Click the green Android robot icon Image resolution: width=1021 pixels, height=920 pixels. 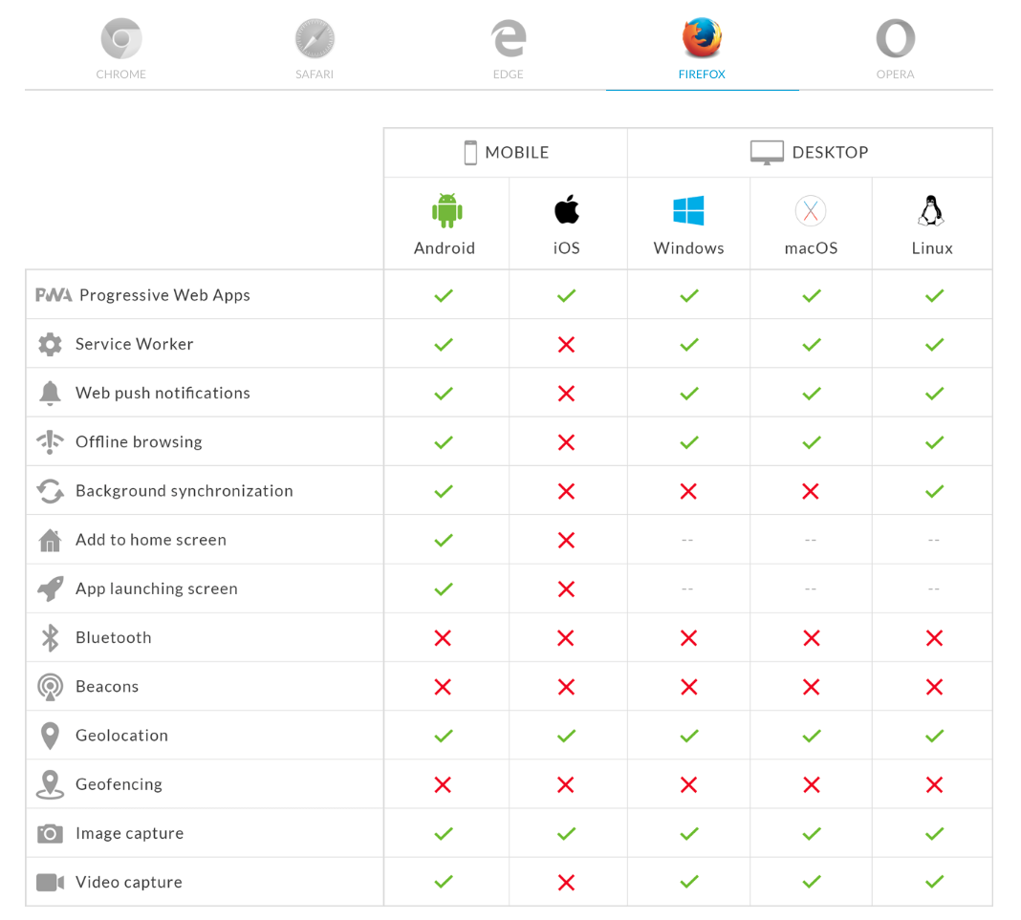pos(446,211)
